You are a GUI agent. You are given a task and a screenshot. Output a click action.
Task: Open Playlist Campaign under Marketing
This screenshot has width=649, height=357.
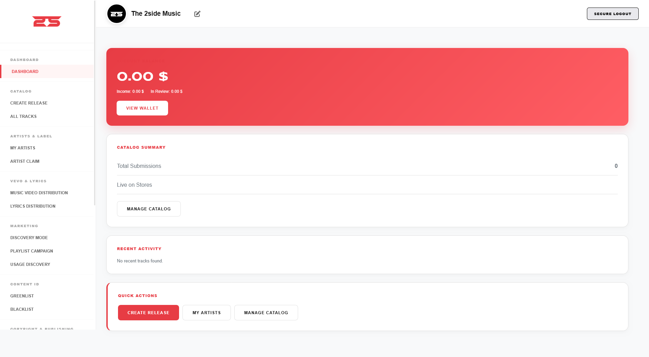(x=32, y=251)
